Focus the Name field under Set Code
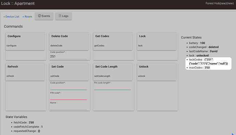Screen dimensions: 236x135 pos(68,107)
